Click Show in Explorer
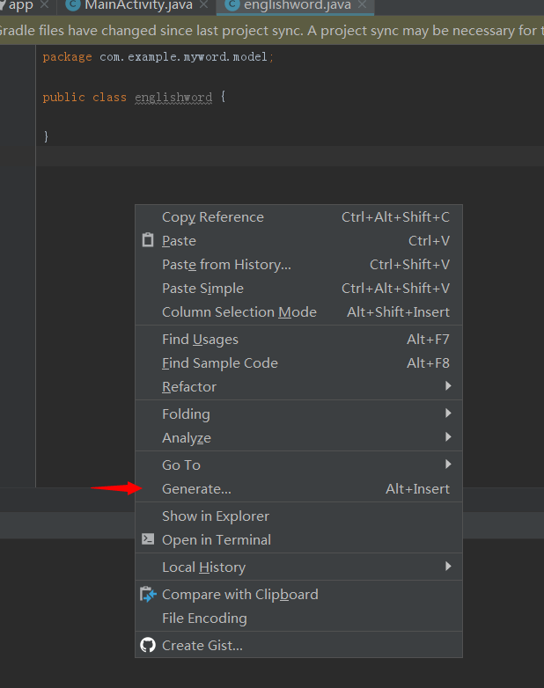This screenshot has width=544, height=688. click(x=216, y=516)
